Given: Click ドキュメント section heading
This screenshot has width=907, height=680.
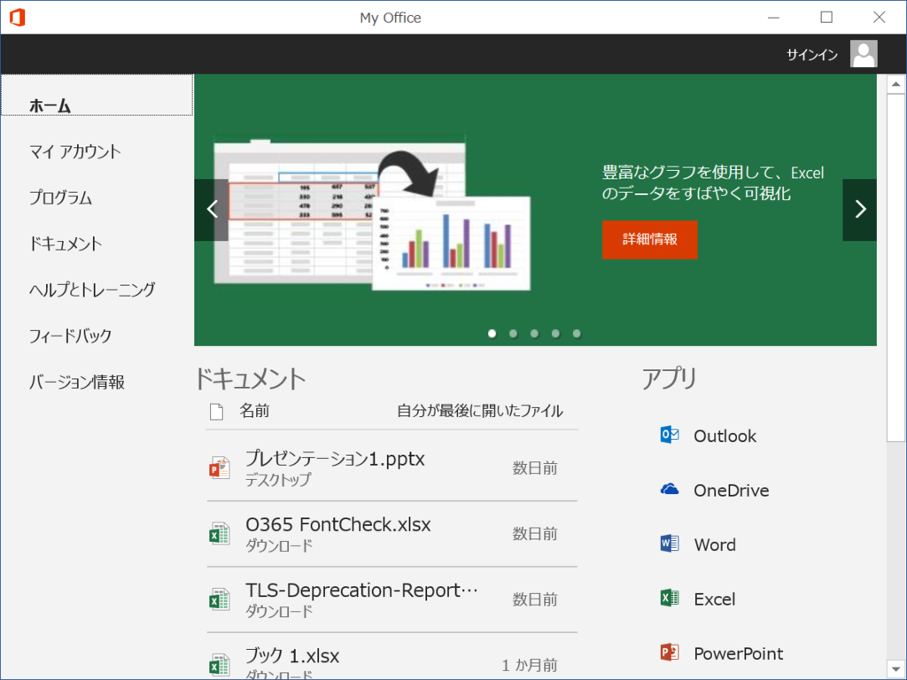Looking at the screenshot, I should pyautogui.click(x=250, y=379).
